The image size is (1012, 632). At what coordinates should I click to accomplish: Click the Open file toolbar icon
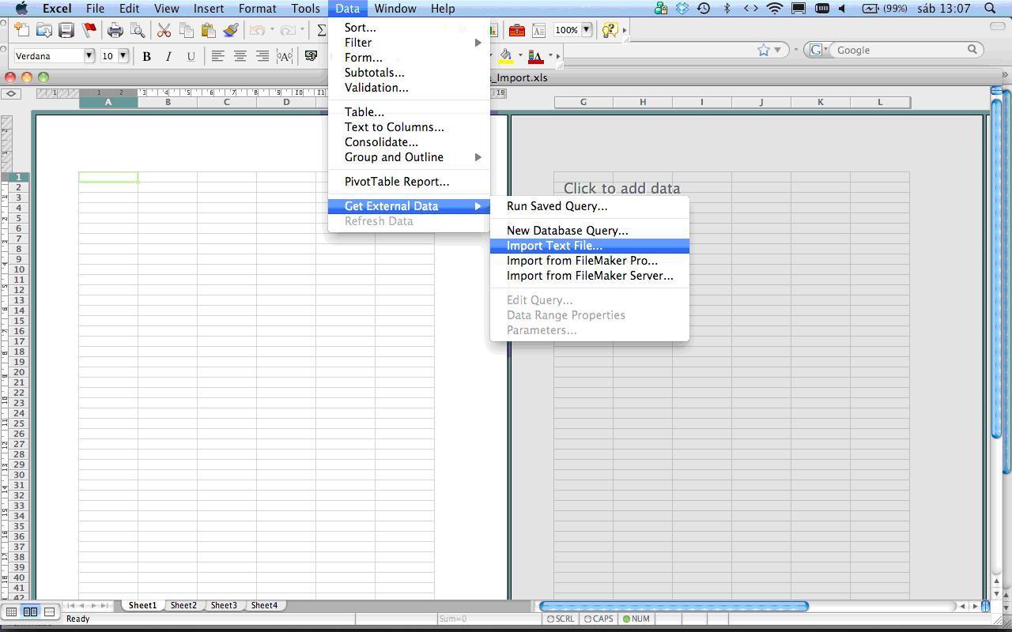tap(44, 30)
